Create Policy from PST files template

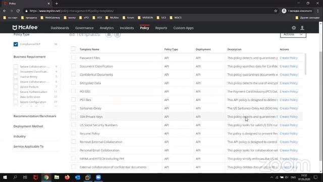pyautogui.click(x=289, y=100)
